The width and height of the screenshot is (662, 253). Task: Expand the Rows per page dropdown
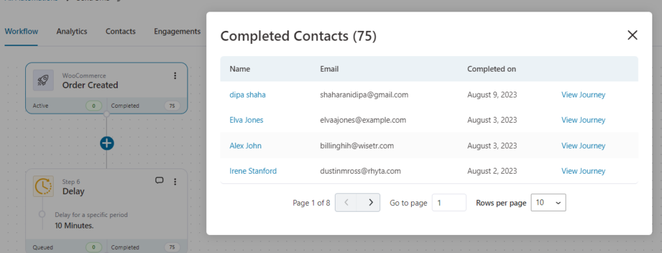[548, 203]
